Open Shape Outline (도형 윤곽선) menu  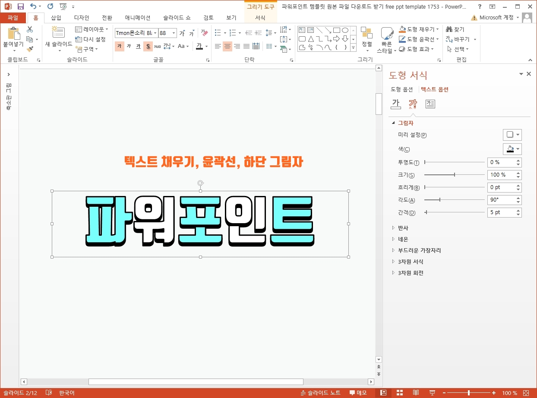(419, 39)
